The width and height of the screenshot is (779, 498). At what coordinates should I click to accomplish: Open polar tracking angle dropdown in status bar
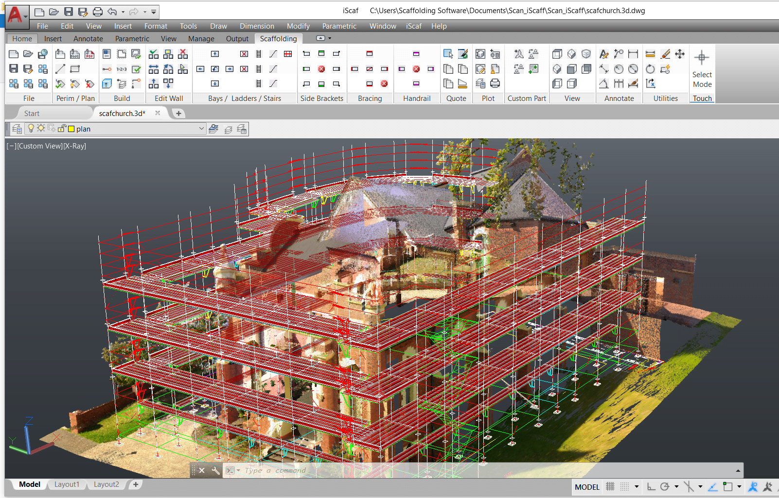pyautogui.click(x=676, y=487)
